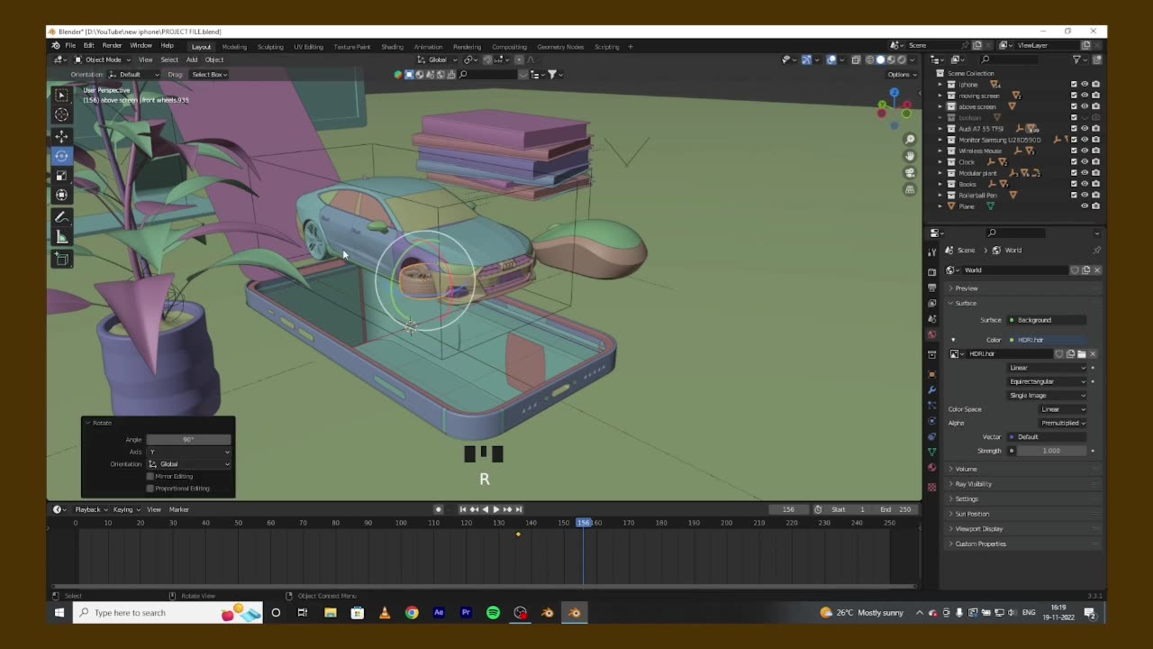Open the File menu
This screenshot has width=1153, height=649.
coord(70,45)
